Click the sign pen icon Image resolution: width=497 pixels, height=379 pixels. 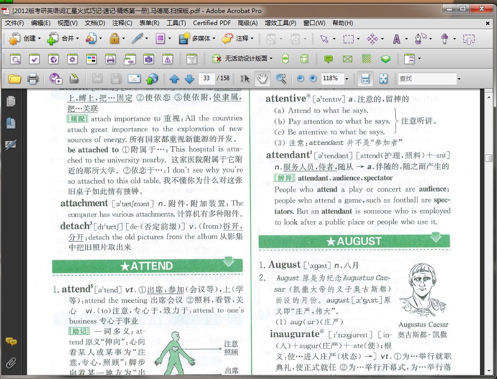point(137,39)
